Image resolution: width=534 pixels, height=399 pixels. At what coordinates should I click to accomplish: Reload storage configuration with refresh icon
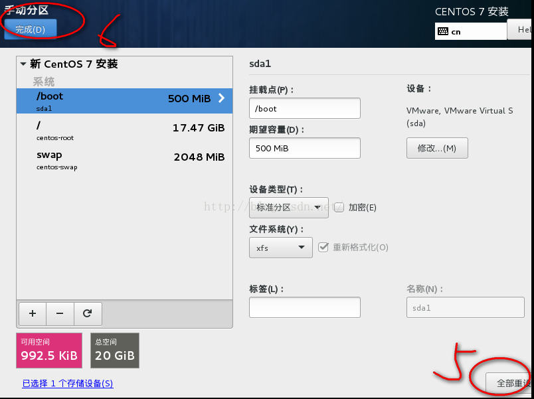(x=88, y=313)
